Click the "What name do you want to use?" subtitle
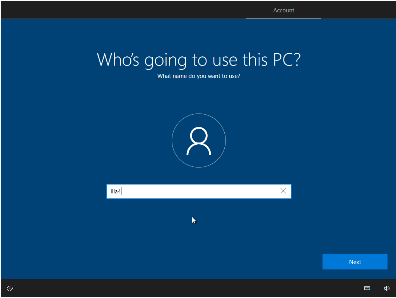The width and height of the screenshot is (396, 298). click(198, 76)
